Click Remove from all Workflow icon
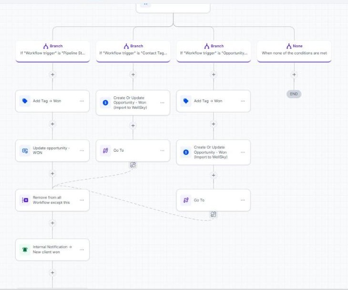The height and width of the screenshot is (290, 348). pyautogui.click(x=25, y=200)
